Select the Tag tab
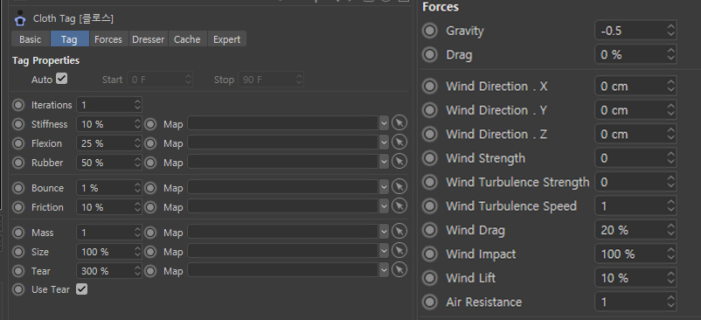The width and height of the screenshot is (701, 320). [x=69, y=39]
